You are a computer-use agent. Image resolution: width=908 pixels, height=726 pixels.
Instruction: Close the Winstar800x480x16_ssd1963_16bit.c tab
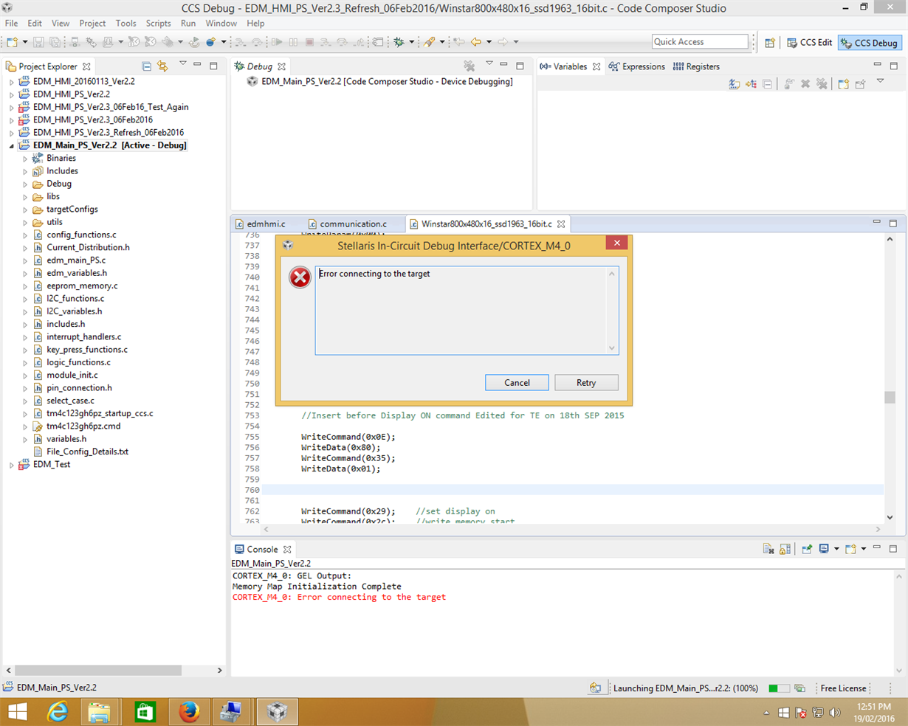coord(561,224)
